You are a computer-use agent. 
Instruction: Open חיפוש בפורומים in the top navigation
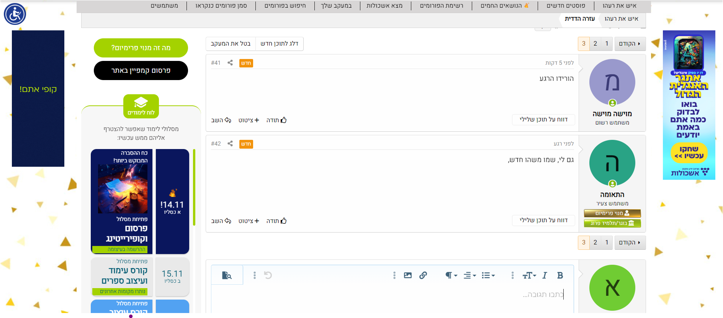tap(285, 6)
